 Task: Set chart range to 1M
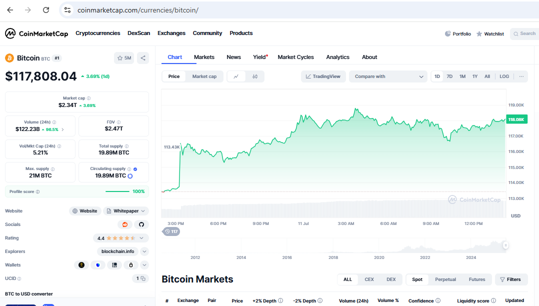point(462,76)
